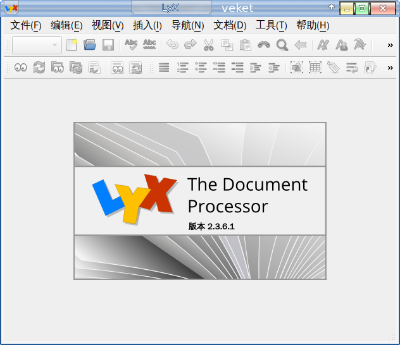
Task: Decrease list depth icon
Action: tap(274, 68)
